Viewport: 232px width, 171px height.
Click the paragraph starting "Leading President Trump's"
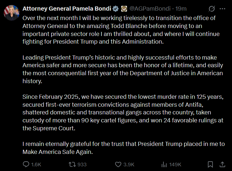click(123, 69)
